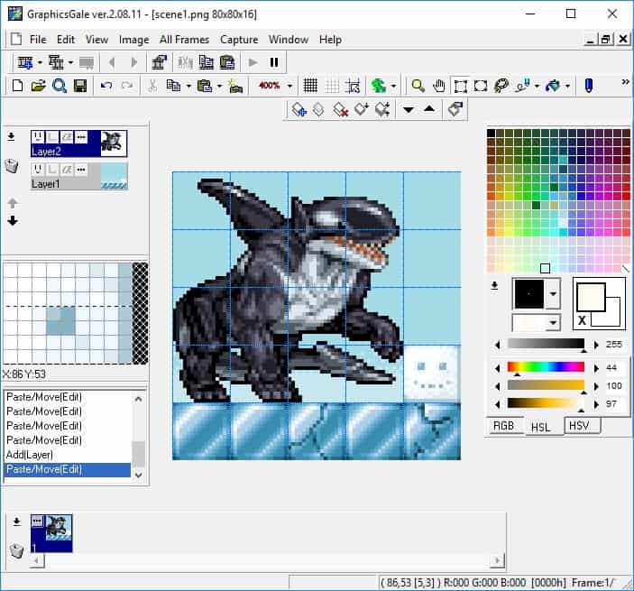The image size is (634, 591).
Task: Save the image with the floppy disk icon
Action: click(x=80, y=86)
